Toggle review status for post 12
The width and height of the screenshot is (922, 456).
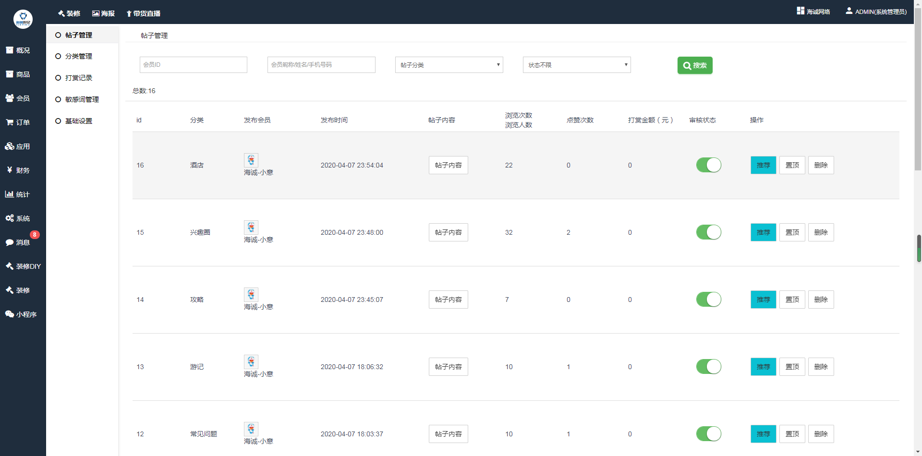coord(709,434)
